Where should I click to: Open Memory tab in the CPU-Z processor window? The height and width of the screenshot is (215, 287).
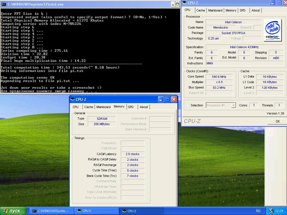coord(231,10)
